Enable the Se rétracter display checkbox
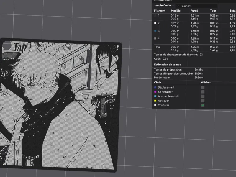Image resolution: width=236 pixels, height=177 pixels. (203, 92)
